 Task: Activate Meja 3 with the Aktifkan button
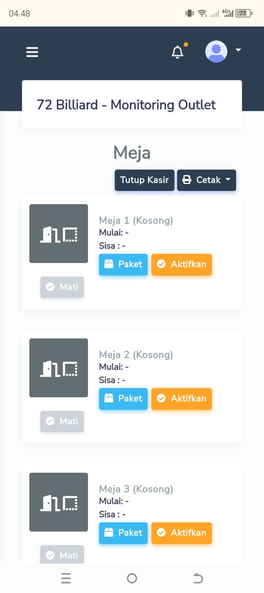(x=182, y=533)
